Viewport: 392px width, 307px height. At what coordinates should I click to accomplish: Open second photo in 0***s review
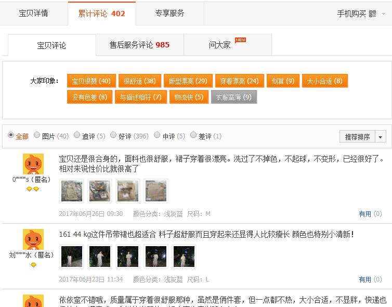pos(100,191)
